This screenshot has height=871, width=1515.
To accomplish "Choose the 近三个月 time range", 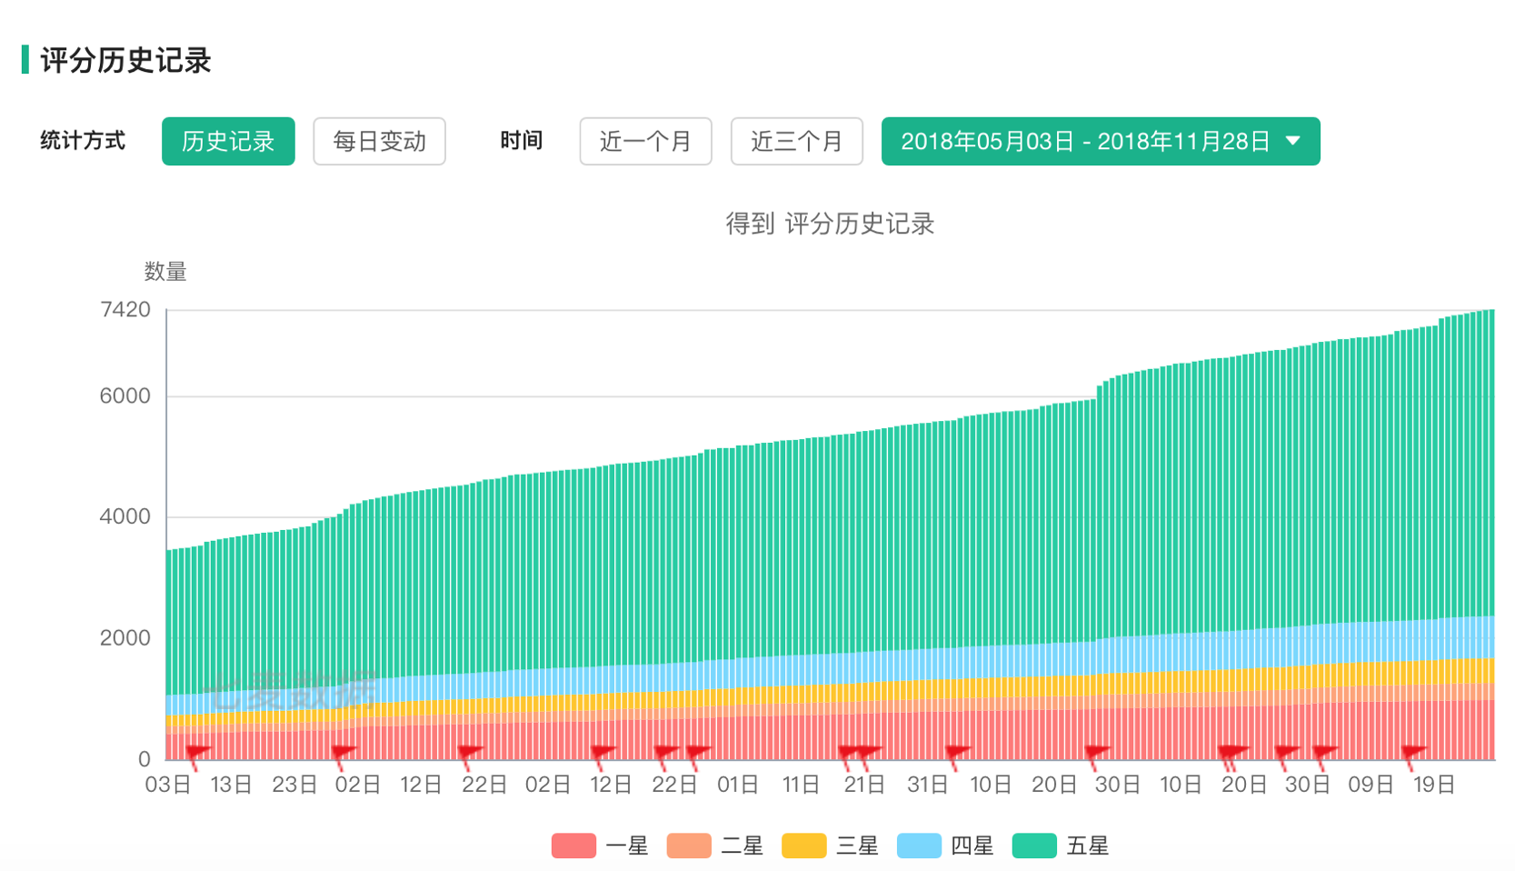I will pyautogui.click(x=796, y=141).
